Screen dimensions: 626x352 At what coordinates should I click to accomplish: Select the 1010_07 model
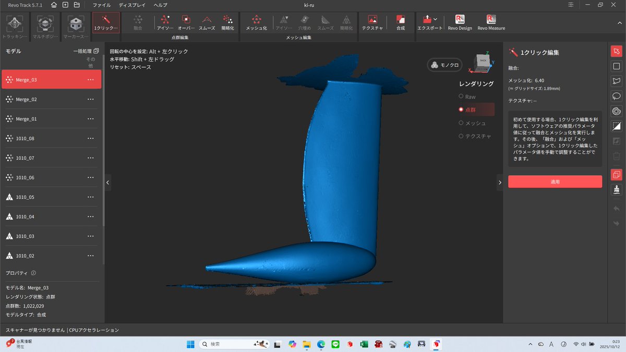[x=51, y=158]
